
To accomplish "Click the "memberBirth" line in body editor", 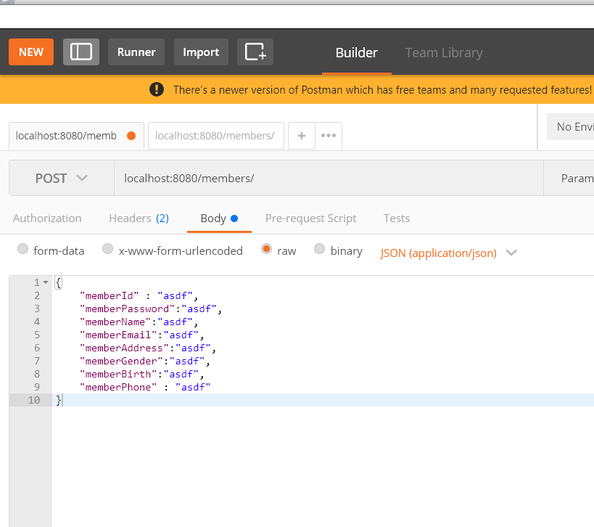I will (141, 375).
